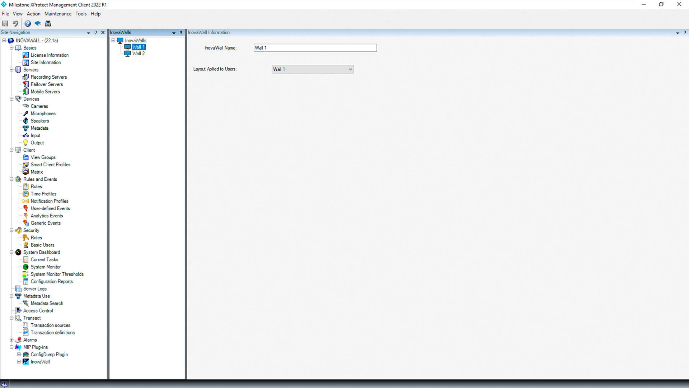Click the Cameras icon
This screenshot has height=388, width=689.
point(26,106)
